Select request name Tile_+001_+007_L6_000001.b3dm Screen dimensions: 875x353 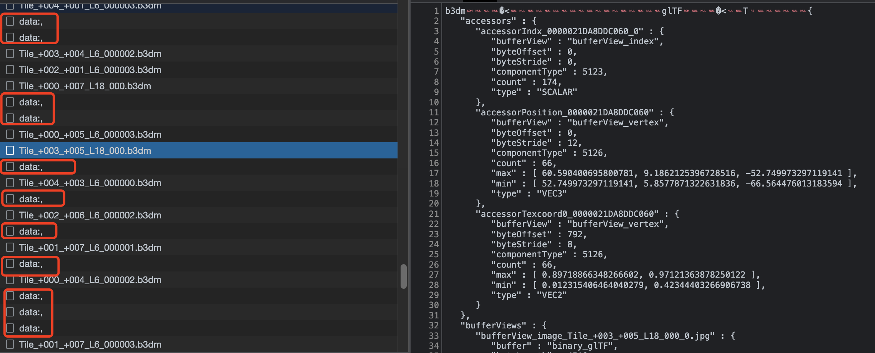(90, 248)
